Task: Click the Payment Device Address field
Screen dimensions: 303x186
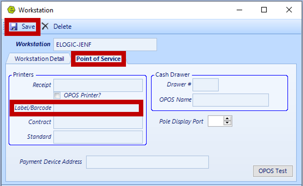Action: click(147, 162)
